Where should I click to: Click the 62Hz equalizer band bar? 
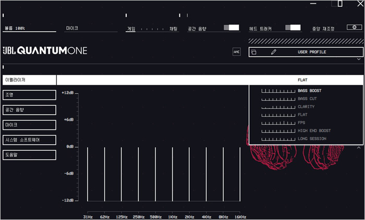pos(104,174)
